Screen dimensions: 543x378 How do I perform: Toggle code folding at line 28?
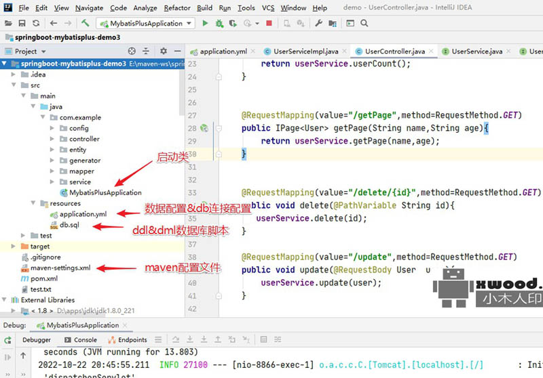coord(219,128)
